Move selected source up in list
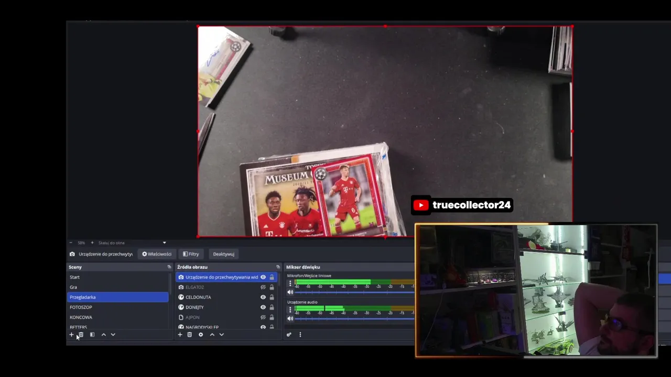The width and height of the screenshot is (671, 377). tap(212, 335)
